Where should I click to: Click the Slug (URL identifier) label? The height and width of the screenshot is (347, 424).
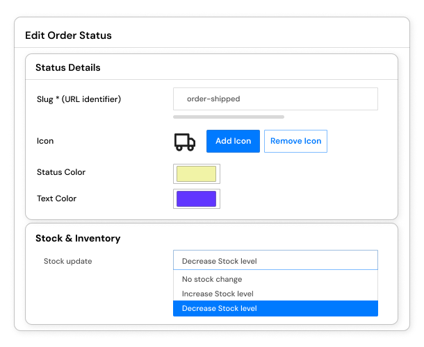coord(79,99)
